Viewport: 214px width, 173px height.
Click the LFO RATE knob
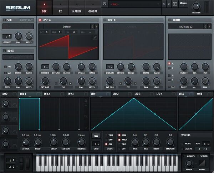click(135, 142)
